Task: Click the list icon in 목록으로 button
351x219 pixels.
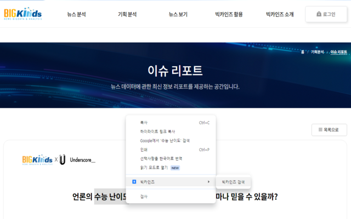Action: 320,130
